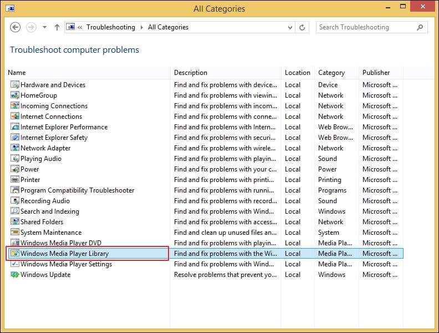
Task: Go up one level with Up arrow
Action: point(57,27)
